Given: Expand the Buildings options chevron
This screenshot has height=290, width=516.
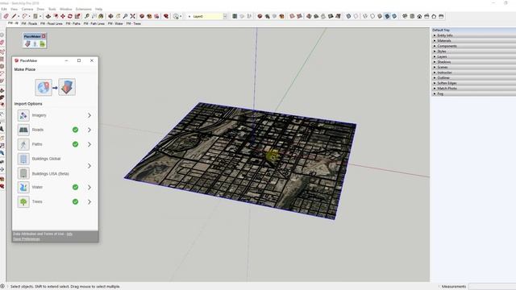Looking at the screenshot, I should 89,166.
